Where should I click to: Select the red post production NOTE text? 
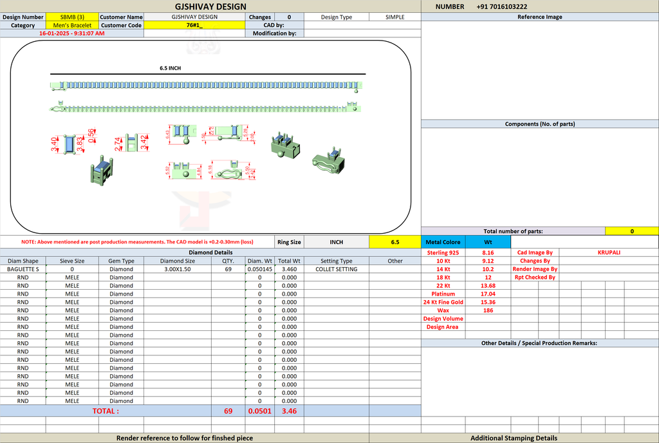click(x=138, y=242)
